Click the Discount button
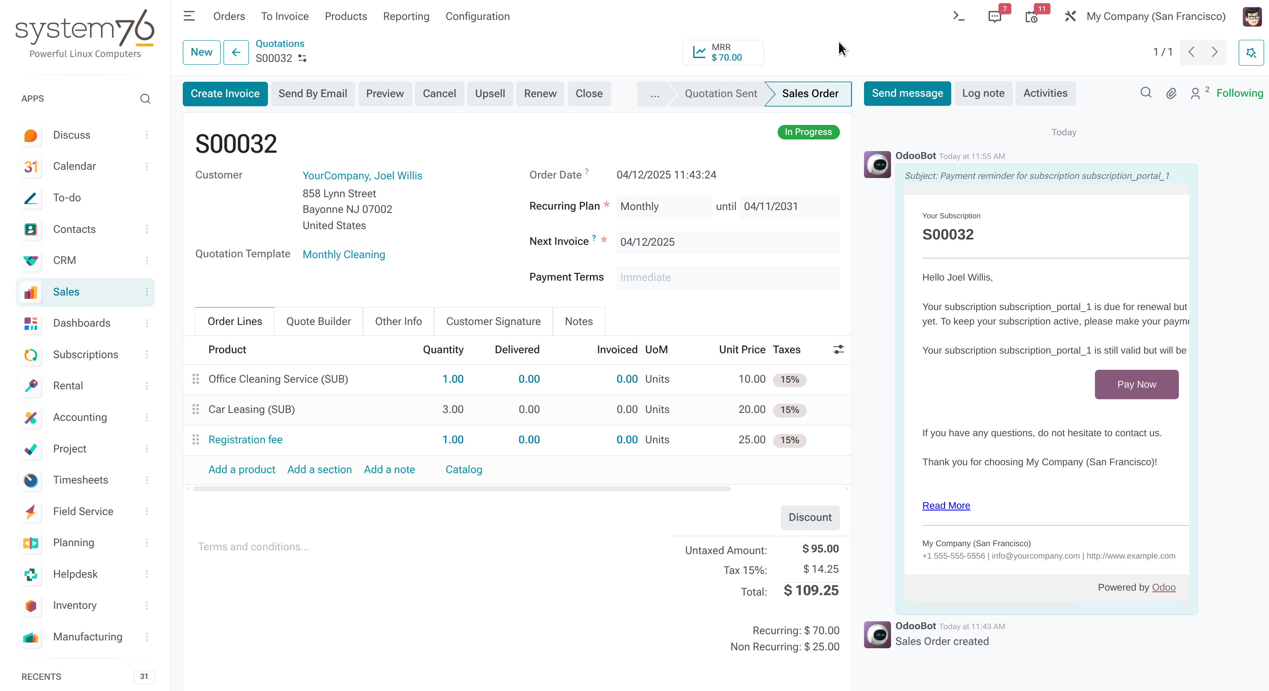 (x=810, y=518)
